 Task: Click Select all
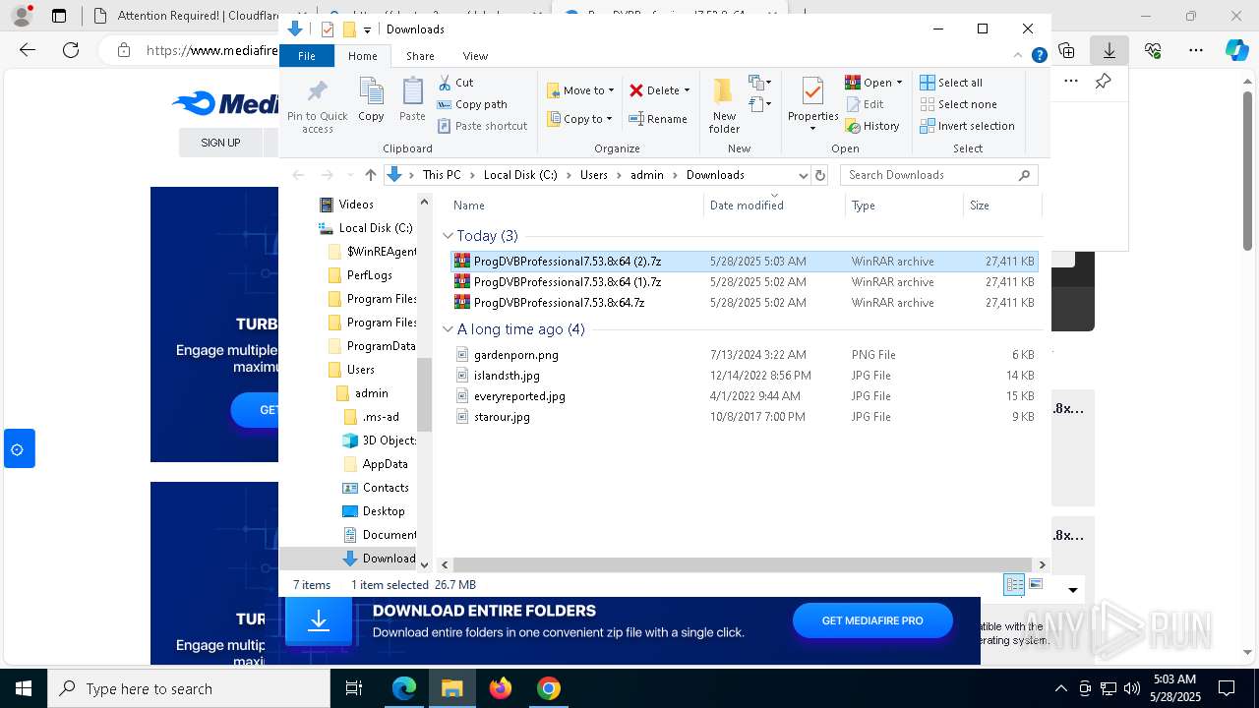951,83
